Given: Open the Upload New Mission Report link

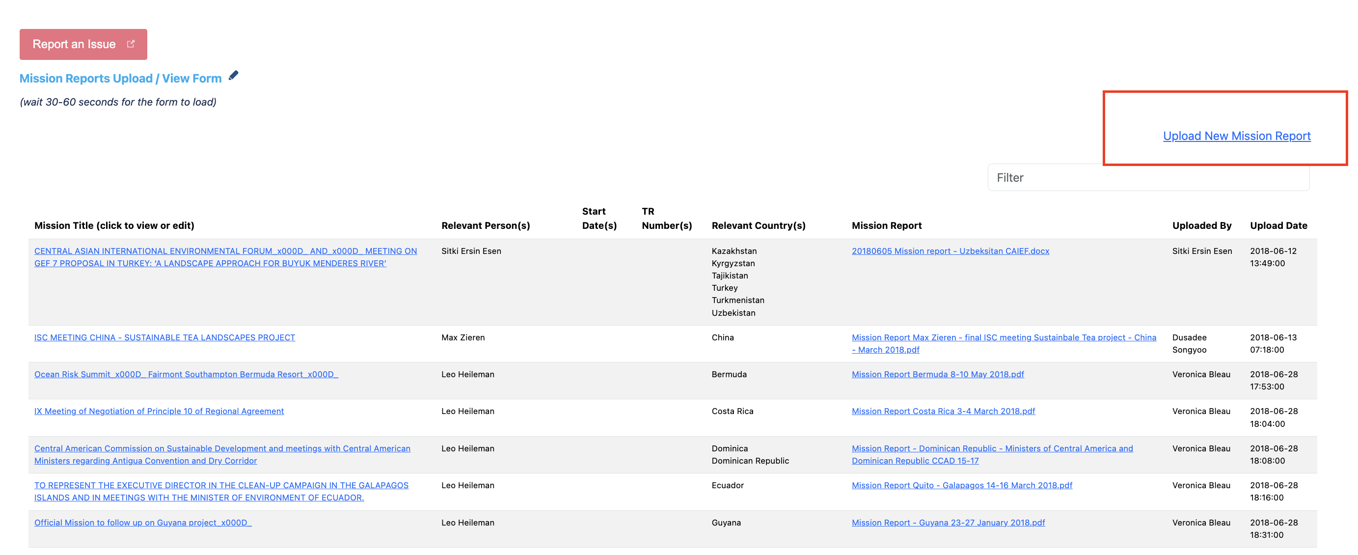Looking at the screenshot, I should (1236, 136).
